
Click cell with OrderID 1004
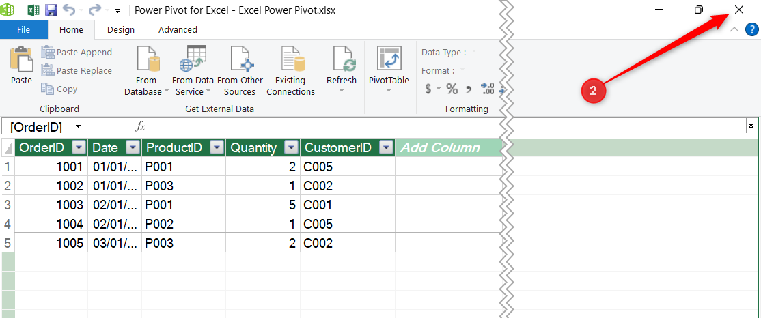point(51,224)
